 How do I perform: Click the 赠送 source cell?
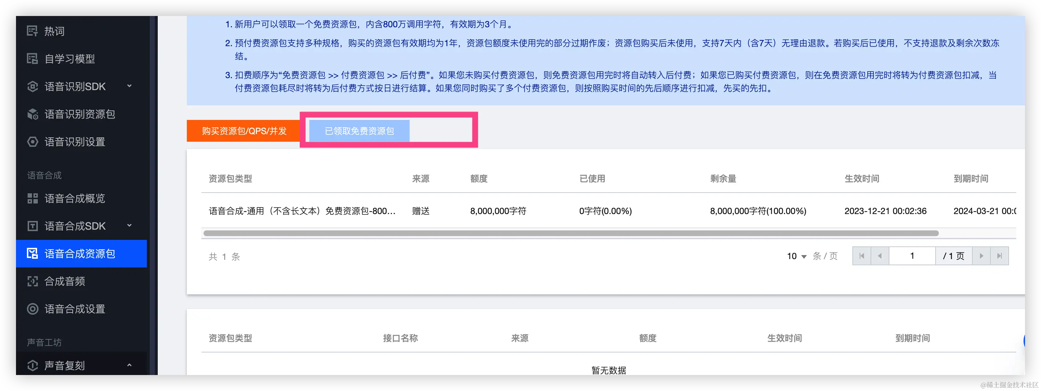click(x=421, y=211)
